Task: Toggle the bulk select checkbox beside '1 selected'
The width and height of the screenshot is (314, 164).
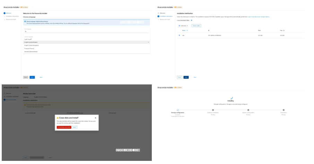Action: [x=180, y=26]
